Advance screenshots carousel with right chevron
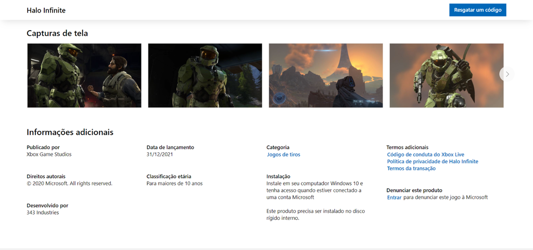The width and height of the screenshot is (533, 250). pos(507,74)
